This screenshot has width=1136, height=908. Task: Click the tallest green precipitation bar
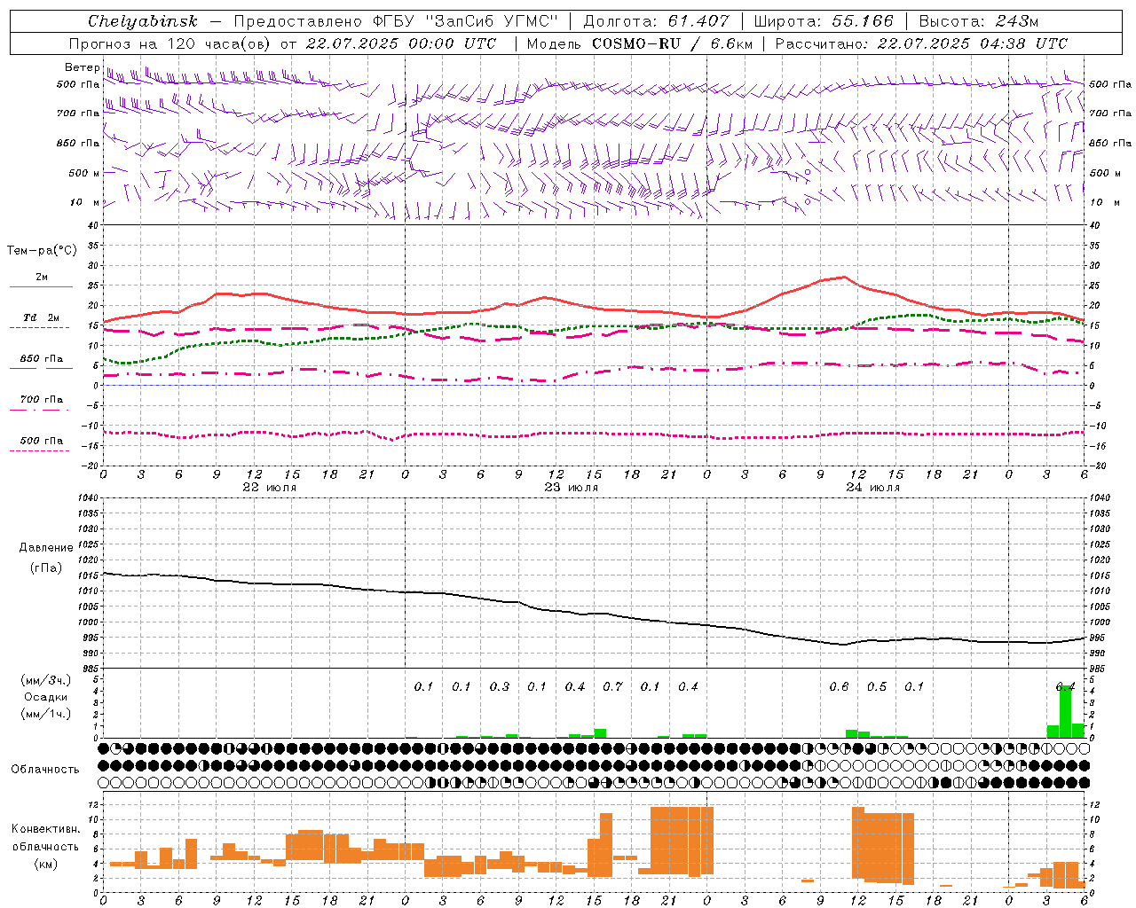coord(1065,711)
